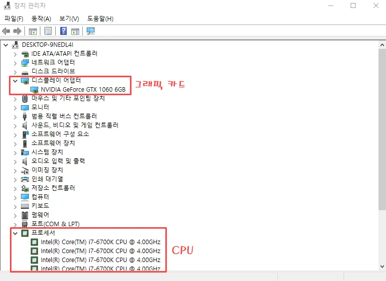Click the 디스플레이 어댑터 icon
386x281 pixels.
pyautogui.click(x=25, y=81)
